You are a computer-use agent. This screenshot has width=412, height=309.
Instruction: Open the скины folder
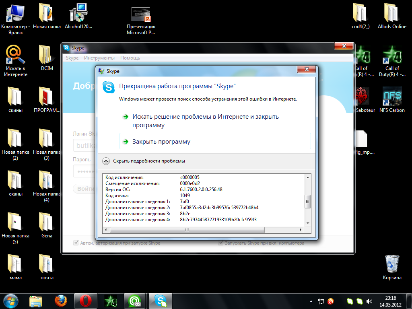tap(16, 100)
